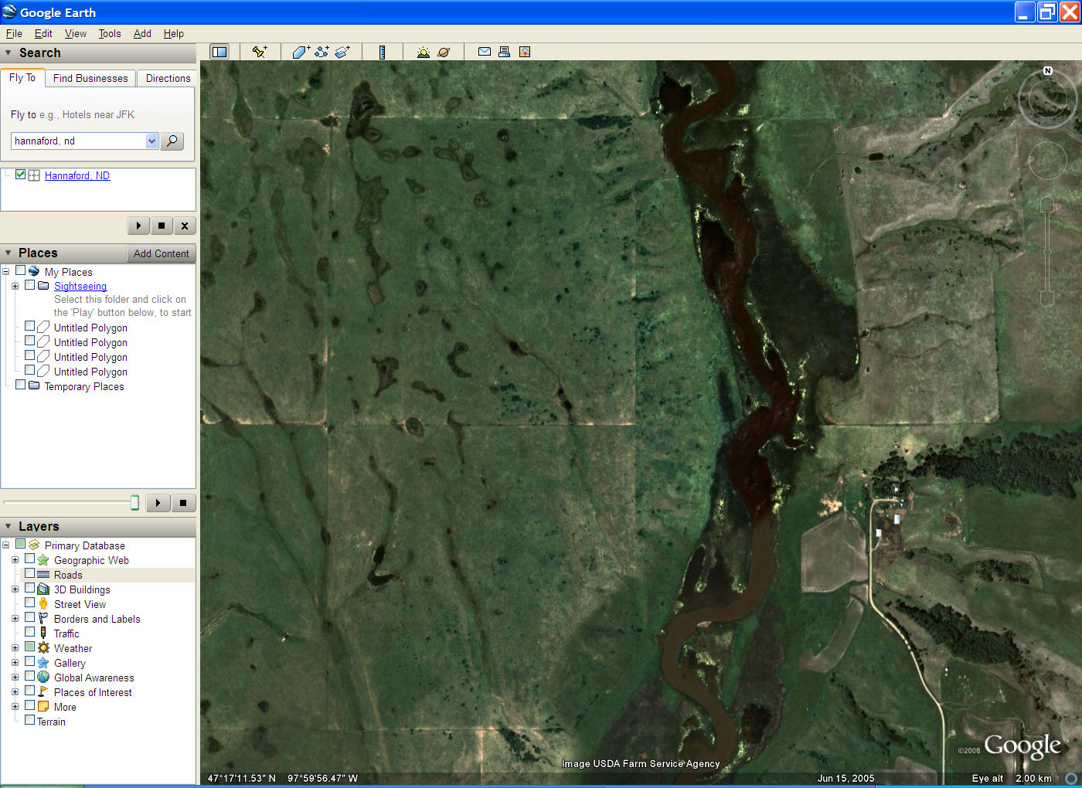
Task: Click the zoom slider on map
Action: [1047, 251]
